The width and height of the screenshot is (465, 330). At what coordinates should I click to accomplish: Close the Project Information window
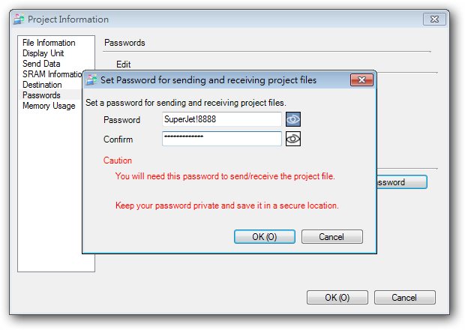coord(435,19)
